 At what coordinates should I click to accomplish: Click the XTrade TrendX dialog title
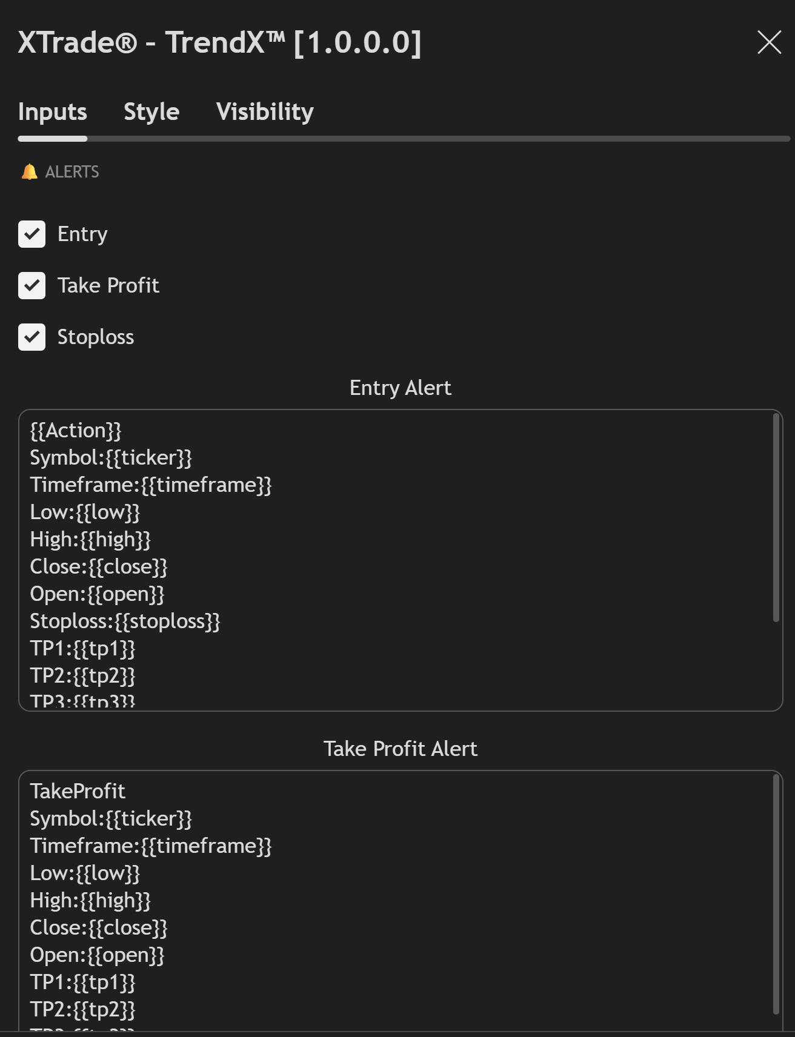(x=219, y=43)
